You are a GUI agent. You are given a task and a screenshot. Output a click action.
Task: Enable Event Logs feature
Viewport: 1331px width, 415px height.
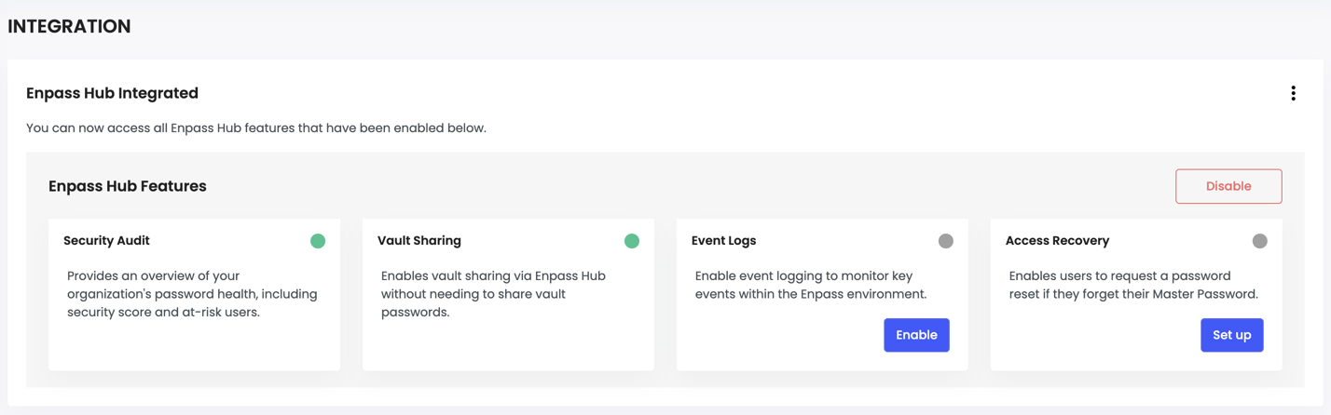pos(916,335)
